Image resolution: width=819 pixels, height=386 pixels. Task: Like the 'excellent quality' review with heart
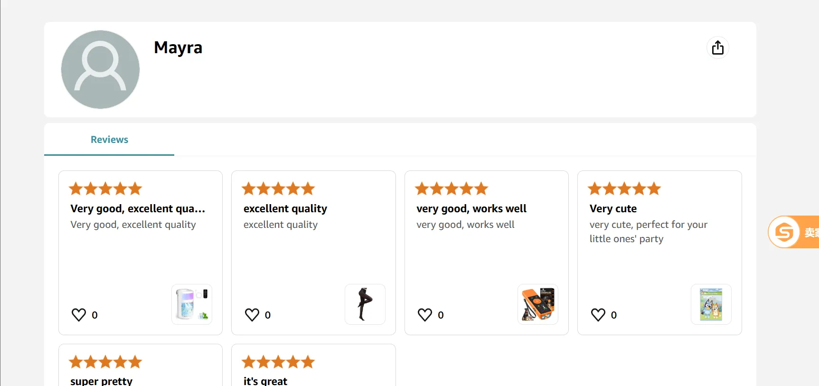pos(252,315)
